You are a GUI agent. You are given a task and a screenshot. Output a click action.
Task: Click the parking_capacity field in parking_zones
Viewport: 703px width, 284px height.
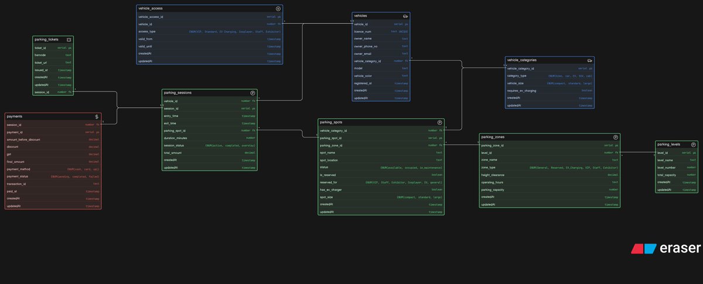click(x=550, y=190)
